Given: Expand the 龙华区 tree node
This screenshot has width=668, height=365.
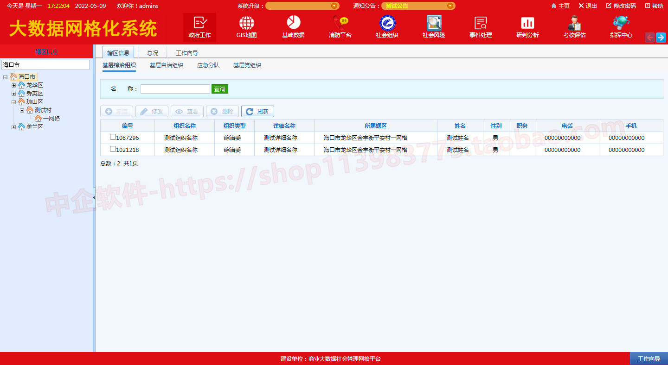Looking at the screenshot, I should click(x=14, y=85).
